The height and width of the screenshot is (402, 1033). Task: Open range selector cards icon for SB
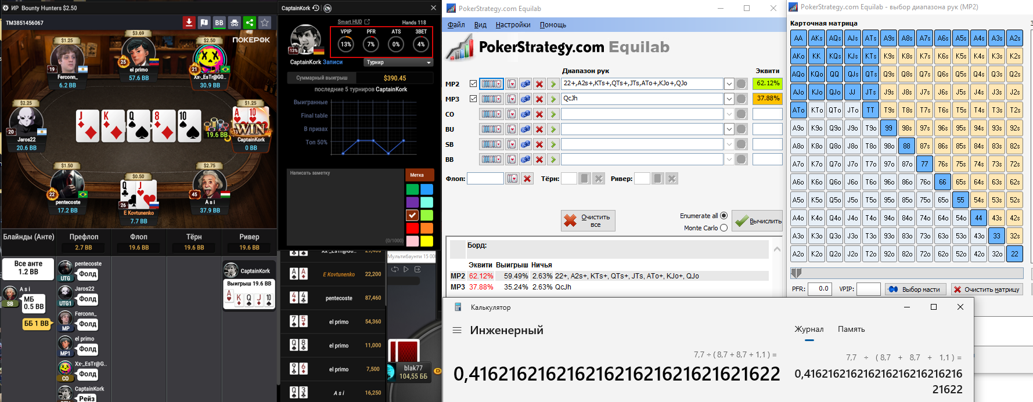tap(491, 144)
